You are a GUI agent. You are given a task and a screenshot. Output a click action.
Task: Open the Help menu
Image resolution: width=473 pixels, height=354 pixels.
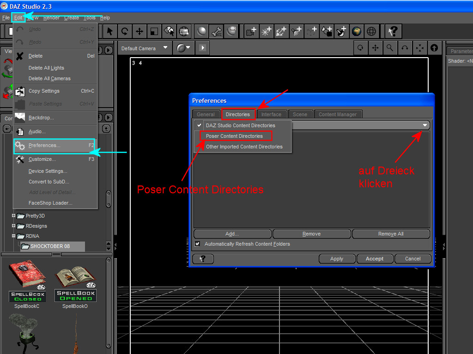point(105,18)
